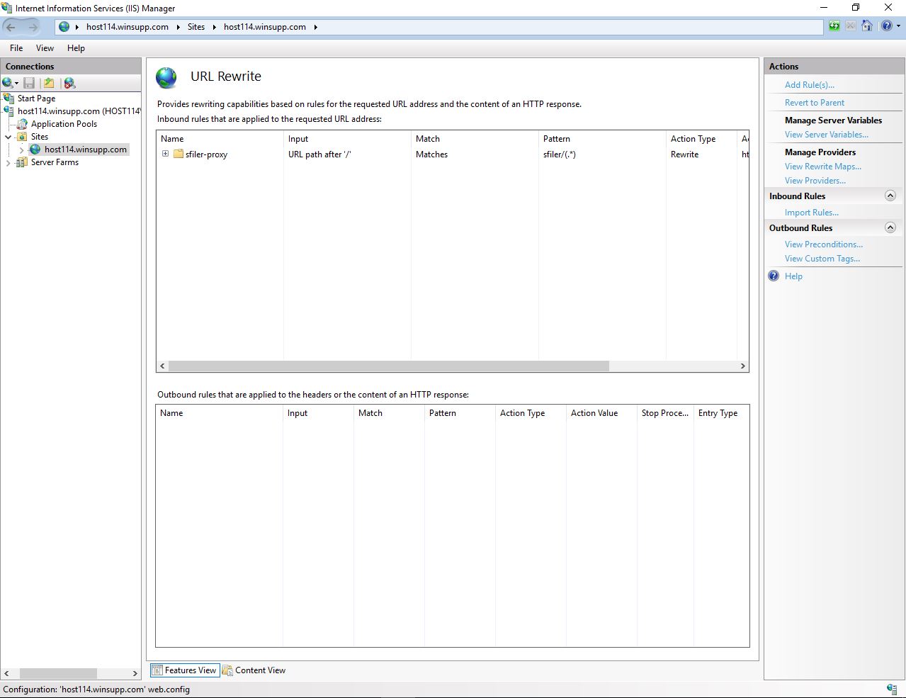The width and height of the screenshot is (906, 698).
Task: Open breadcrumb arrow after Sites in address bar
Action: (214, 27)
